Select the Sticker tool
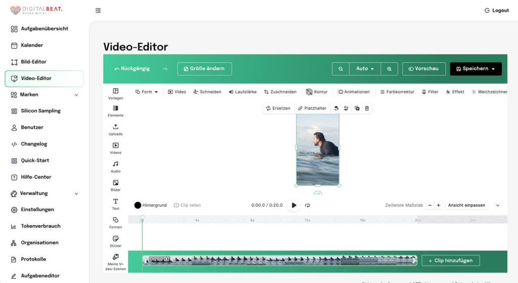 tap(115, 241)
